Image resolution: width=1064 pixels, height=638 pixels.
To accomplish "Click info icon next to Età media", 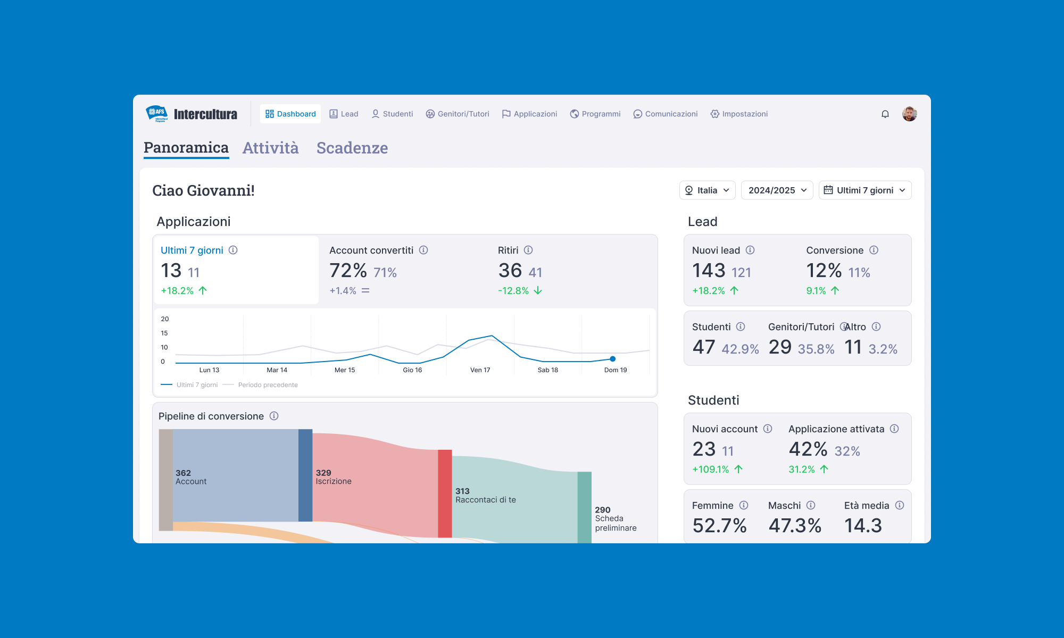I will pyautogui.click(x=900, y=505).
